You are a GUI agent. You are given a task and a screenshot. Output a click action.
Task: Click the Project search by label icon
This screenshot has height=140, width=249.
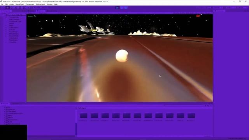pyautogui.click(x=208, y=105)
